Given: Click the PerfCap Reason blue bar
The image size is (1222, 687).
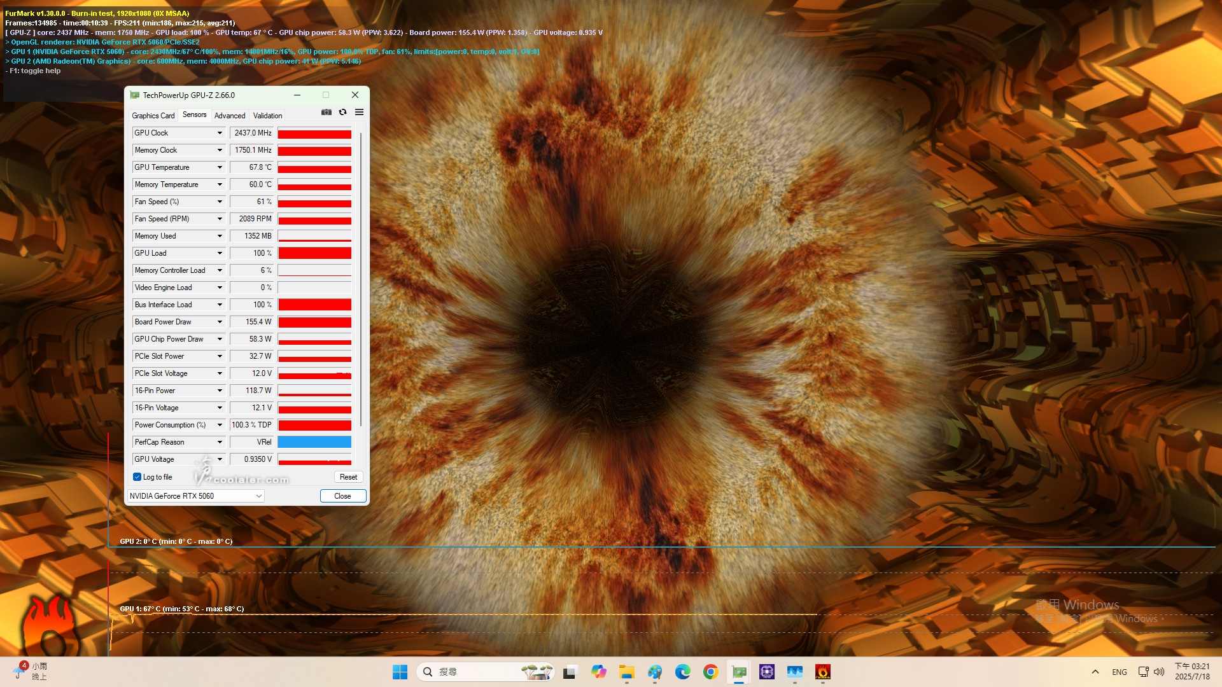Looking at the screenshot, I should [314, 442].
